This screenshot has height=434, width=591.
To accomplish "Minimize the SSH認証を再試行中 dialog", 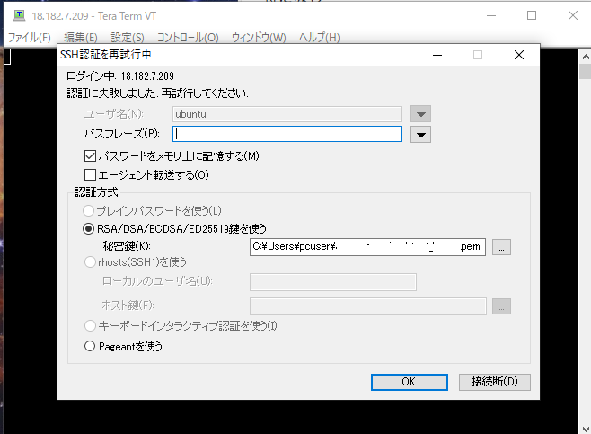I will (437, 55).
